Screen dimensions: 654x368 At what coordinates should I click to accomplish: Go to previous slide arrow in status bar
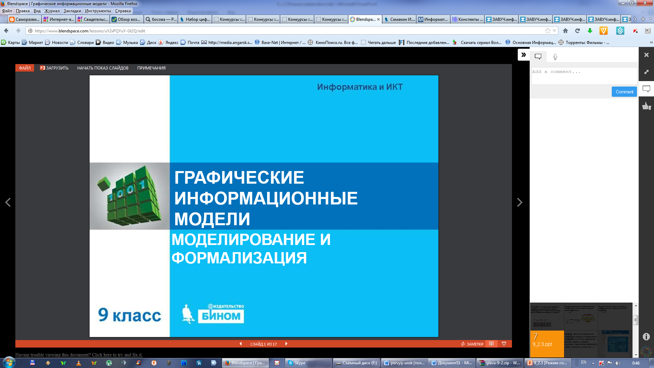240,344
